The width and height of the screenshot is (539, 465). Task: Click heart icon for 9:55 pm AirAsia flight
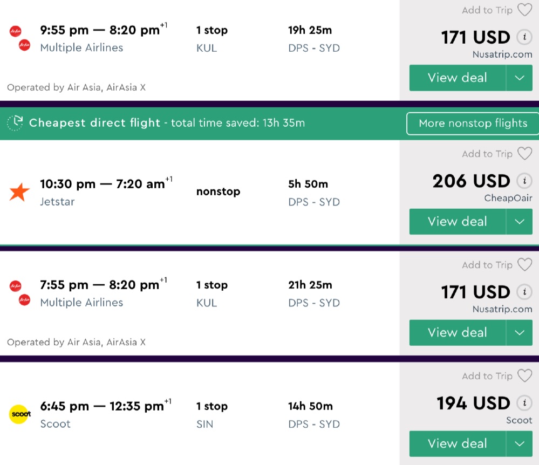(524, 10)
